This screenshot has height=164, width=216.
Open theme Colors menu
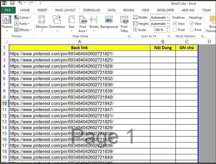[x=23, y=18]
